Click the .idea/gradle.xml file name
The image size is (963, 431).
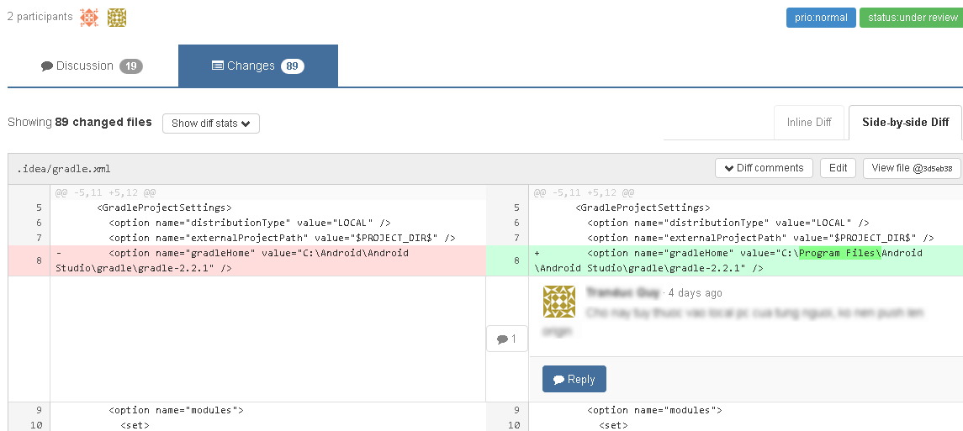point(64,169)
